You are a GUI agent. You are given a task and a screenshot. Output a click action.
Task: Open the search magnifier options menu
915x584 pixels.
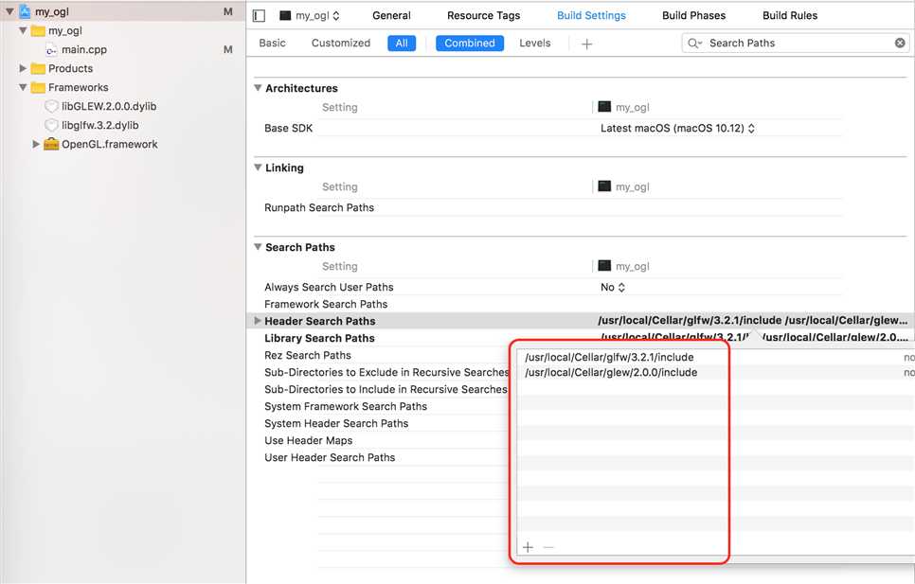pyautogui.click(x=694, y=44)
